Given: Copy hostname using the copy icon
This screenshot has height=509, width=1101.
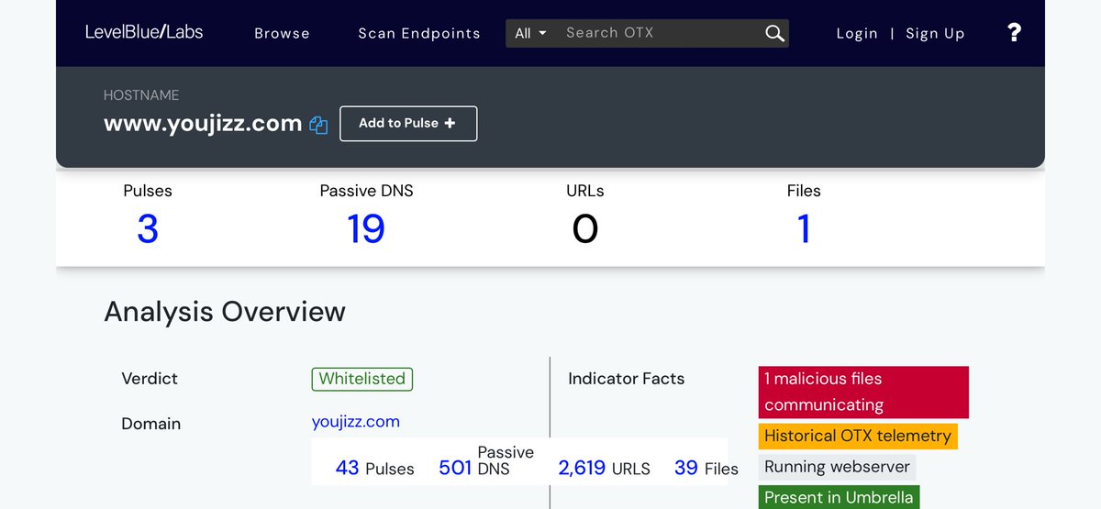Looking at the screenshot, I should (x=318, y=125).
